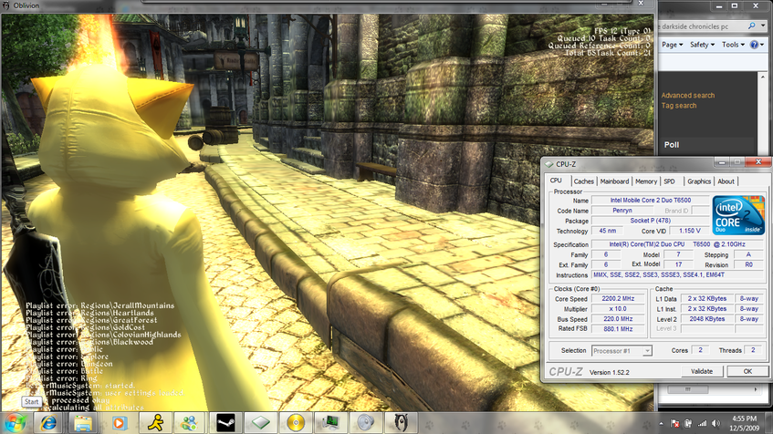Open the Page menu in Internet Explorer
Image resolution: width=773 pixels, height=434 pixels.
(x=672, y=45)
